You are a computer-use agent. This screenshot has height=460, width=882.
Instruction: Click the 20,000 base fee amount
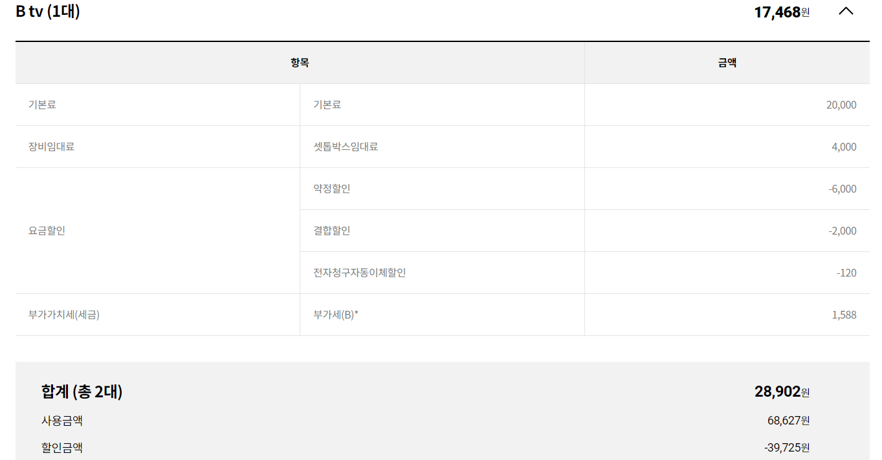tap(841, 105)
